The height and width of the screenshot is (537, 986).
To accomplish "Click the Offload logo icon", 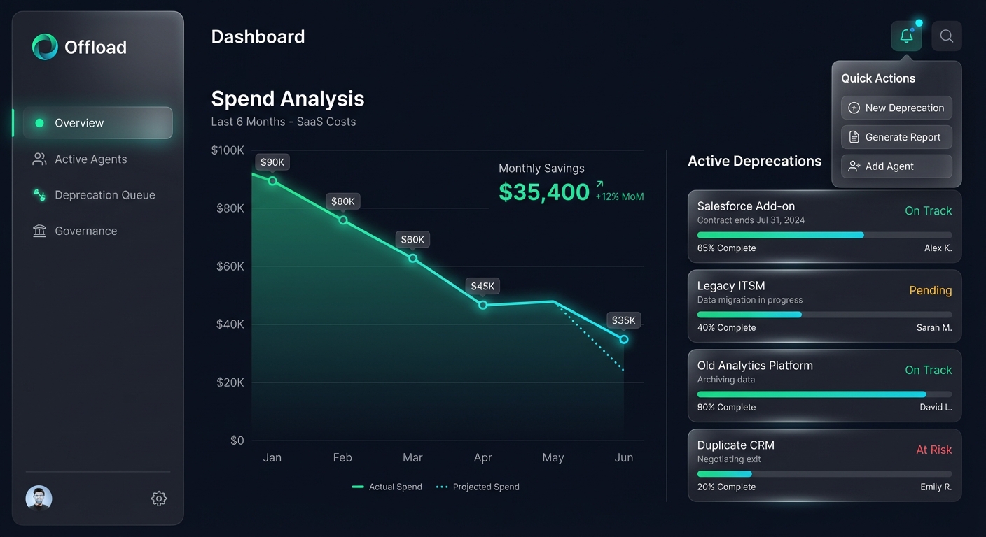I will tap(43, 46).
